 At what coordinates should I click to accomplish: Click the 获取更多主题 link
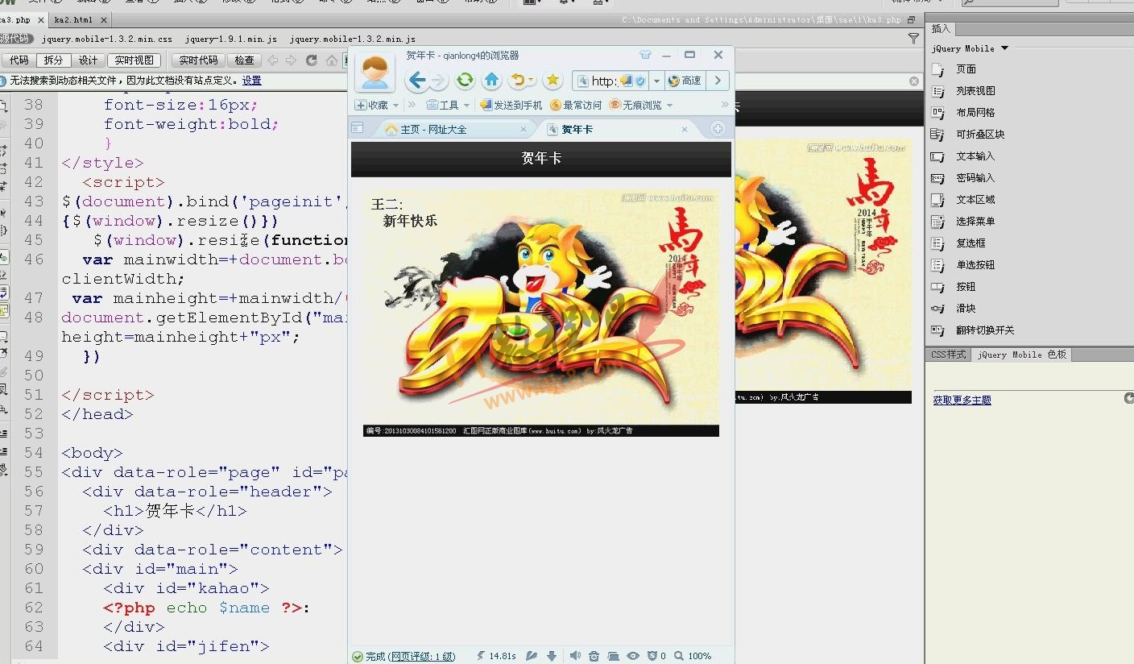[962, 400]
